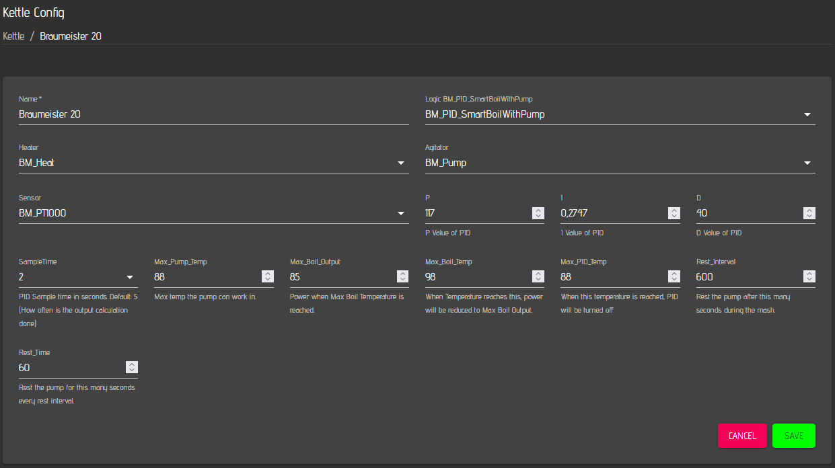The height and width of the screenshot is (468, 835).
Task: Click the Rest_Interval stepper arrows
Action: click(809, 276)
